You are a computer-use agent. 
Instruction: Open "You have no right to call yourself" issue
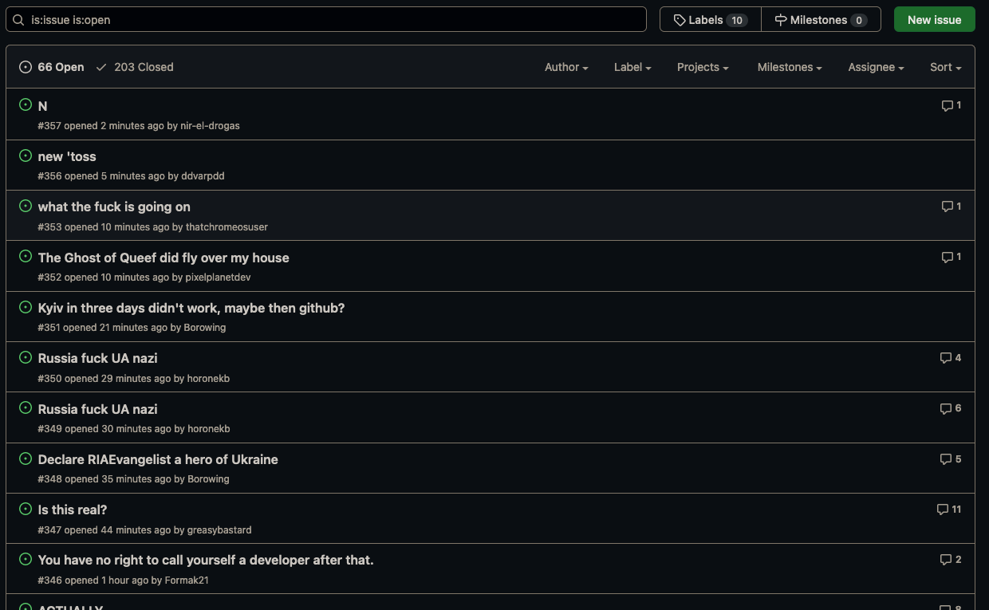206,560
